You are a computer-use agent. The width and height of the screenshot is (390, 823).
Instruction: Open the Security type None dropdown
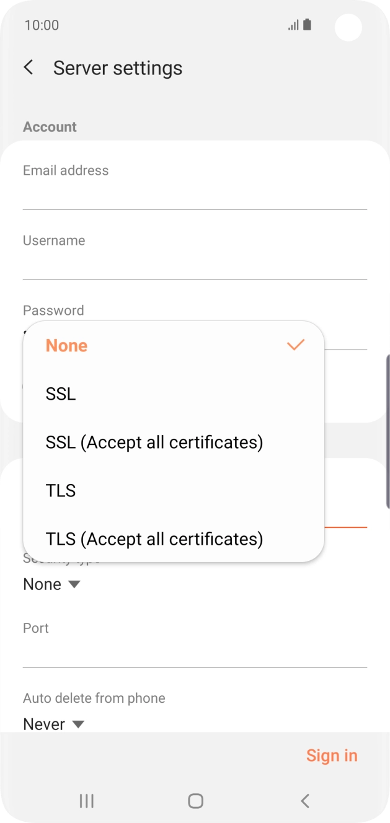(52, 584)
